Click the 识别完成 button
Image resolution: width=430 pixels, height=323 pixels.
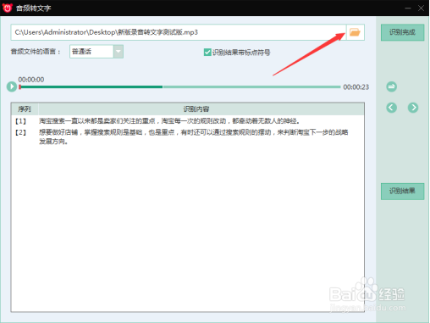tap(402, 32)
